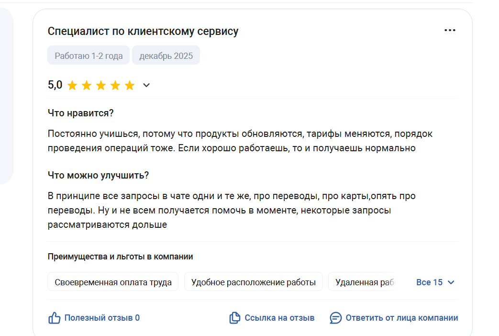Click the chevron after "Все 15"
Screen dimensions: 499x336
451,282
